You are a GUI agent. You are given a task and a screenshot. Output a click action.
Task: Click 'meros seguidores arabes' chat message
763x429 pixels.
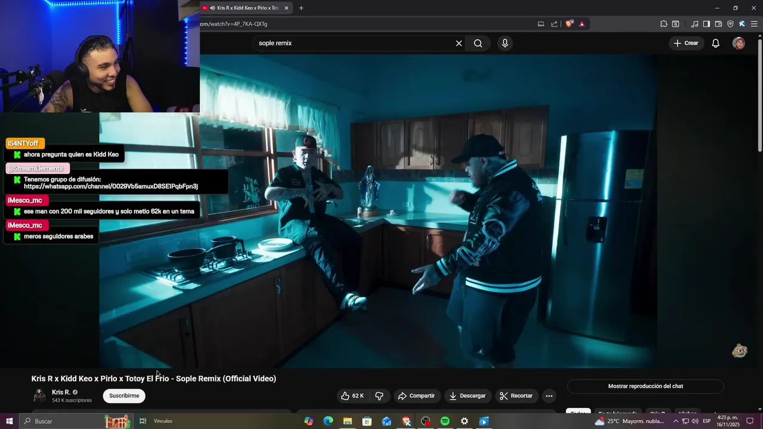[x=58, y=237]
